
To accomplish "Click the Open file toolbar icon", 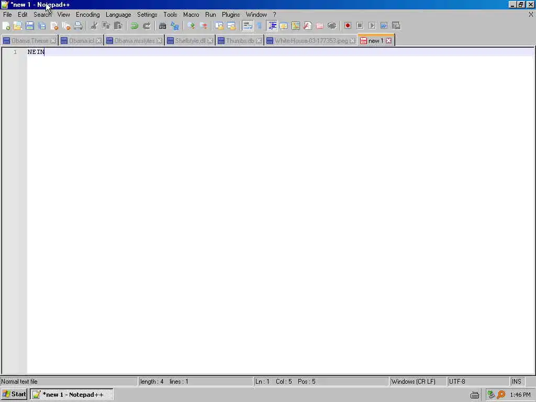I will point(18,26).
